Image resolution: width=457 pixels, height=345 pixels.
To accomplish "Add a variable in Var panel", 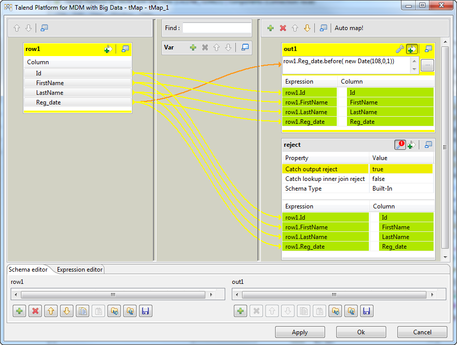I will tap(193, 47).
